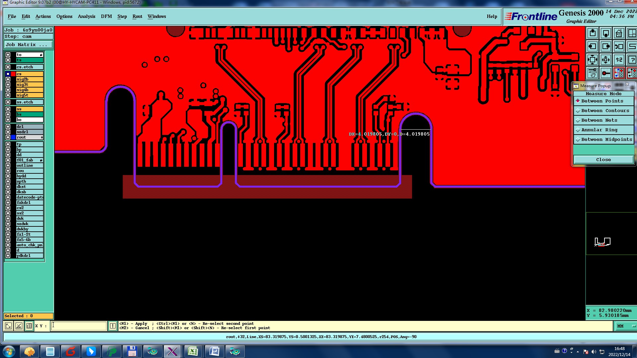Image resolution: width=637 pixels, height=358 pixels.
Task: Open the Analysis menu
Action: pyautogui.click(x=86, y=16)
